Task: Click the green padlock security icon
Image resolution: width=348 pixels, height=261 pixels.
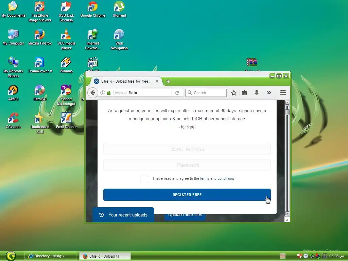Action: (109, 93)
